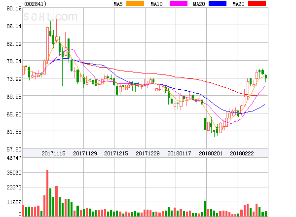This screenshot has width=296, height=217.
Task: Click the 69.95 price axis label
Action: click(x=14, y=97)
